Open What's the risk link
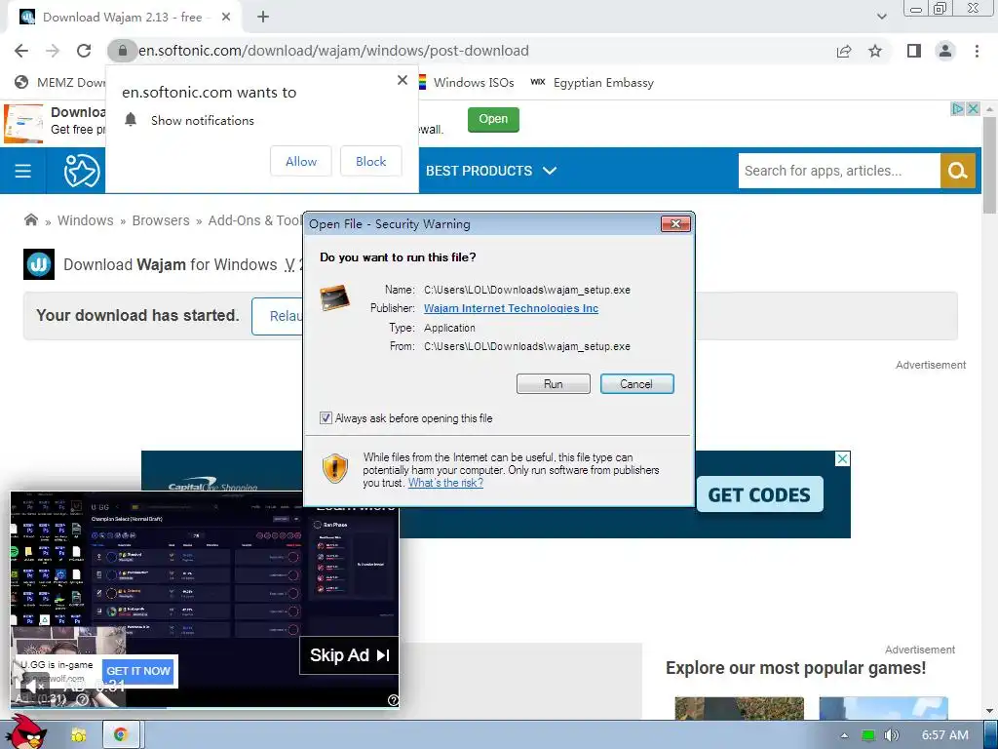998x749 pixels. coord(445,483)
